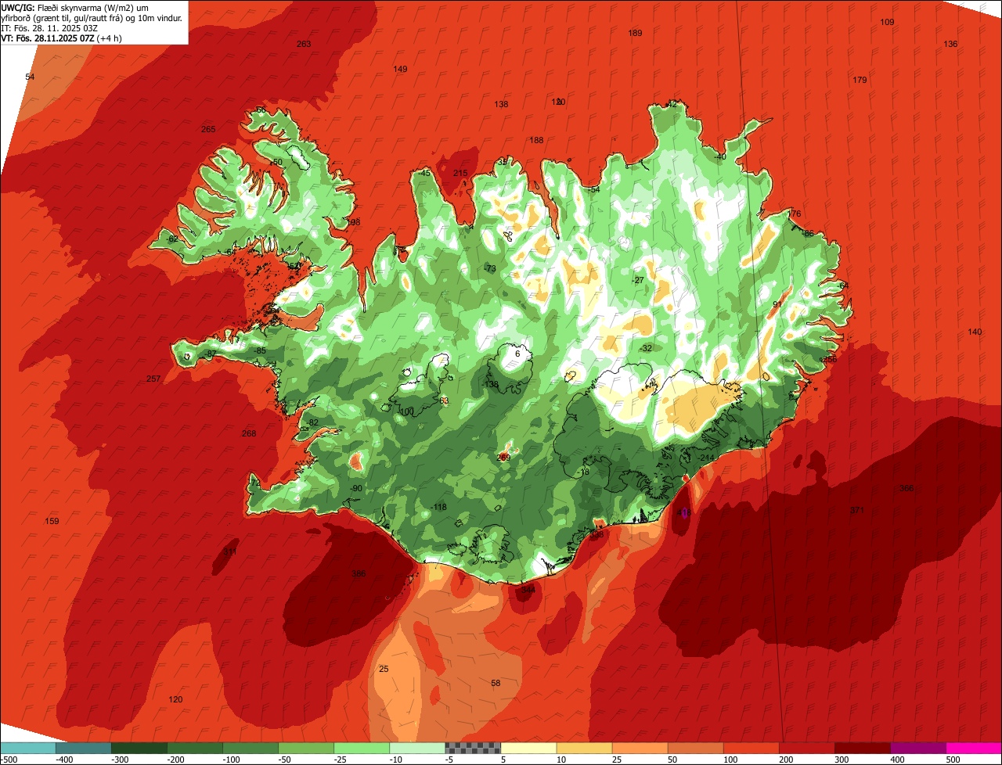Click the map value -118 in south Iceland
Viewport: 1002px width, 765px height.
point(438,507)
